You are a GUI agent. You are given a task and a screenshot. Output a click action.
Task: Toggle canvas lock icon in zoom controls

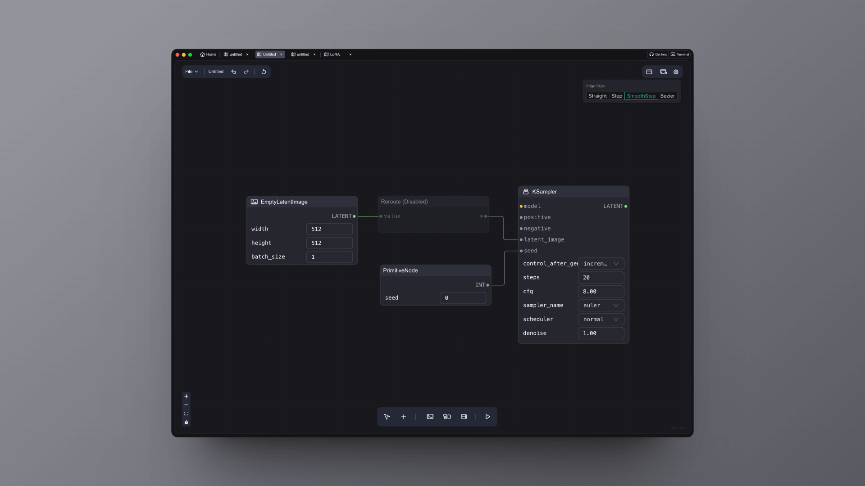[x=186, y=423]
